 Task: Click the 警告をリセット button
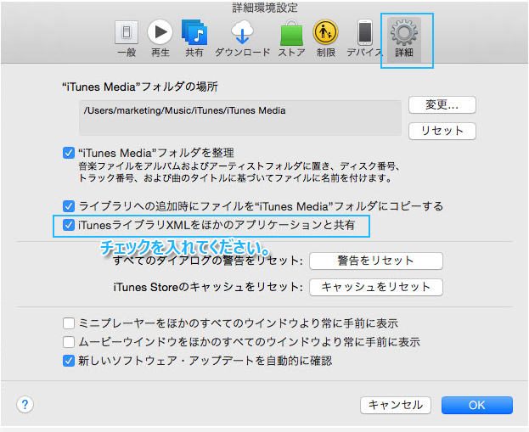pyautogui.click(x=376, y=261)
